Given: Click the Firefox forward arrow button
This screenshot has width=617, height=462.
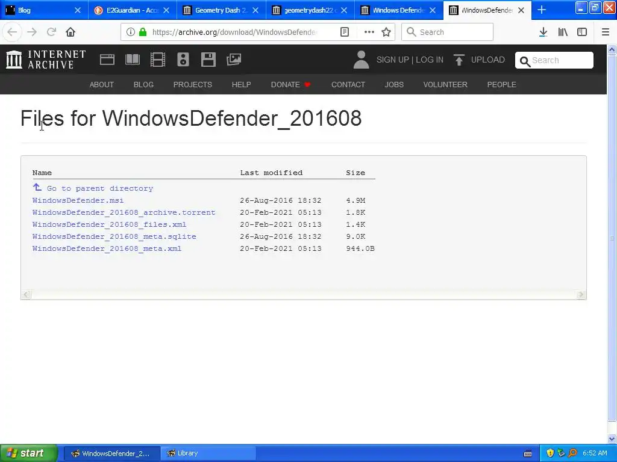Looking at the screenshot, I should (32, 32).
